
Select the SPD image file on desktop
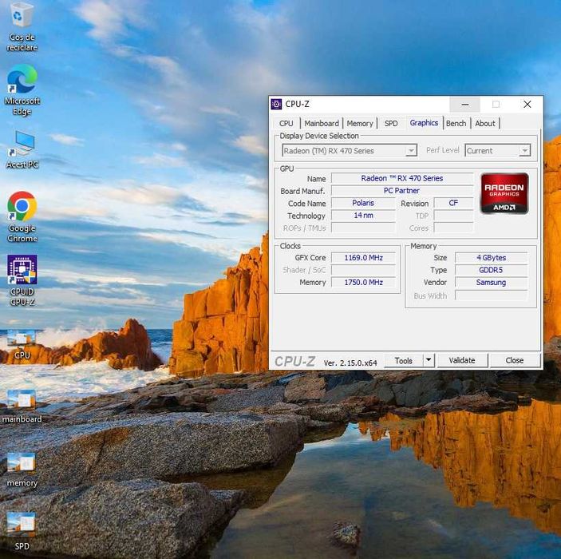tap(22, 531)
